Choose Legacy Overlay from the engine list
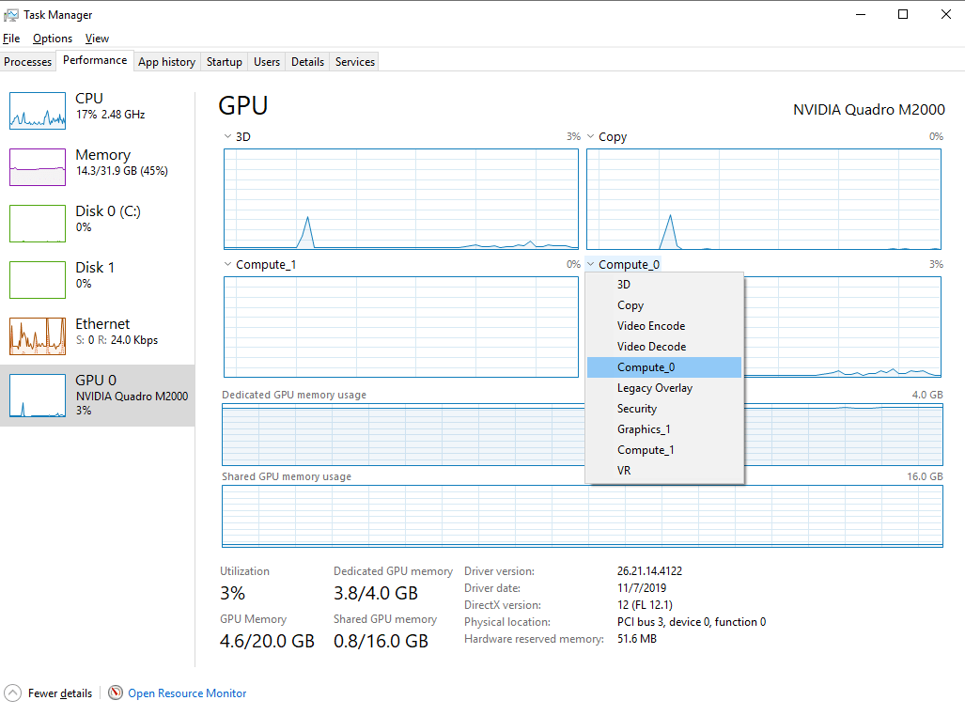 tap(664, 388)
